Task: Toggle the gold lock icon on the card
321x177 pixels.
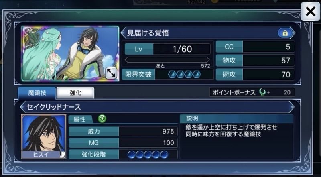Action: (x=285, y=33)
